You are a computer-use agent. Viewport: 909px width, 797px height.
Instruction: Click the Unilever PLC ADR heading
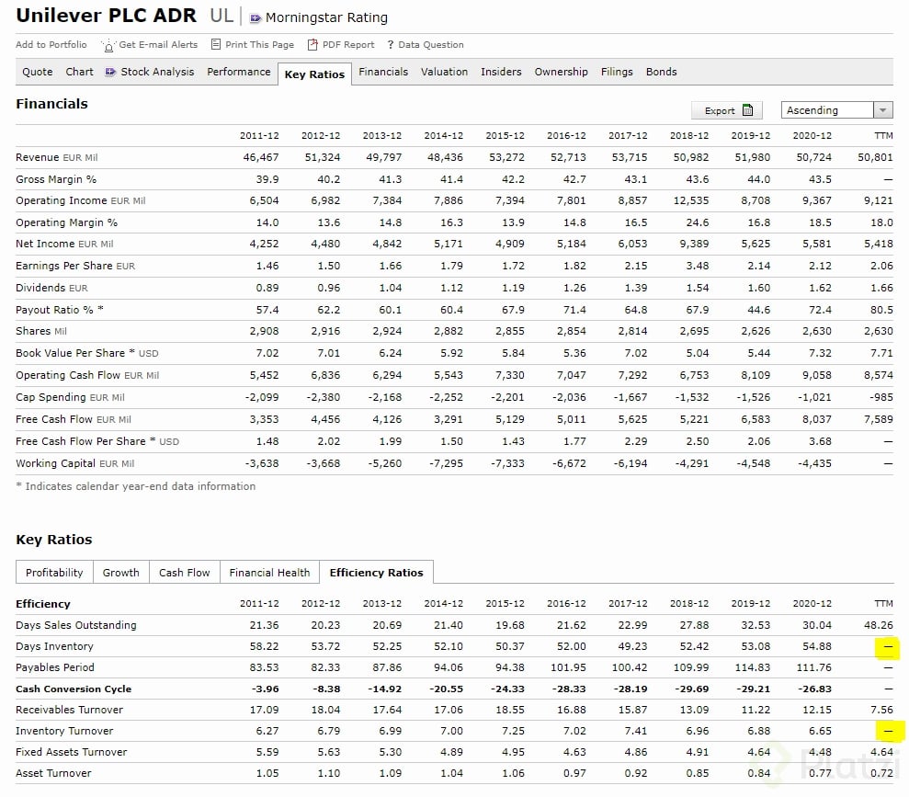coord(106,16)
